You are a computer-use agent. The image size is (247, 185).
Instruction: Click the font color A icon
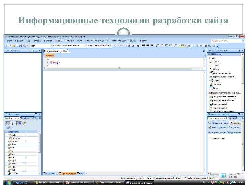pyautogui.click(x=189, y=46)
